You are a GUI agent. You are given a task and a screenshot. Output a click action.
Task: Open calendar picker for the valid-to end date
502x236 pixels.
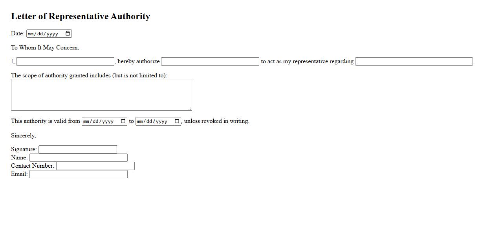[177, 121]
